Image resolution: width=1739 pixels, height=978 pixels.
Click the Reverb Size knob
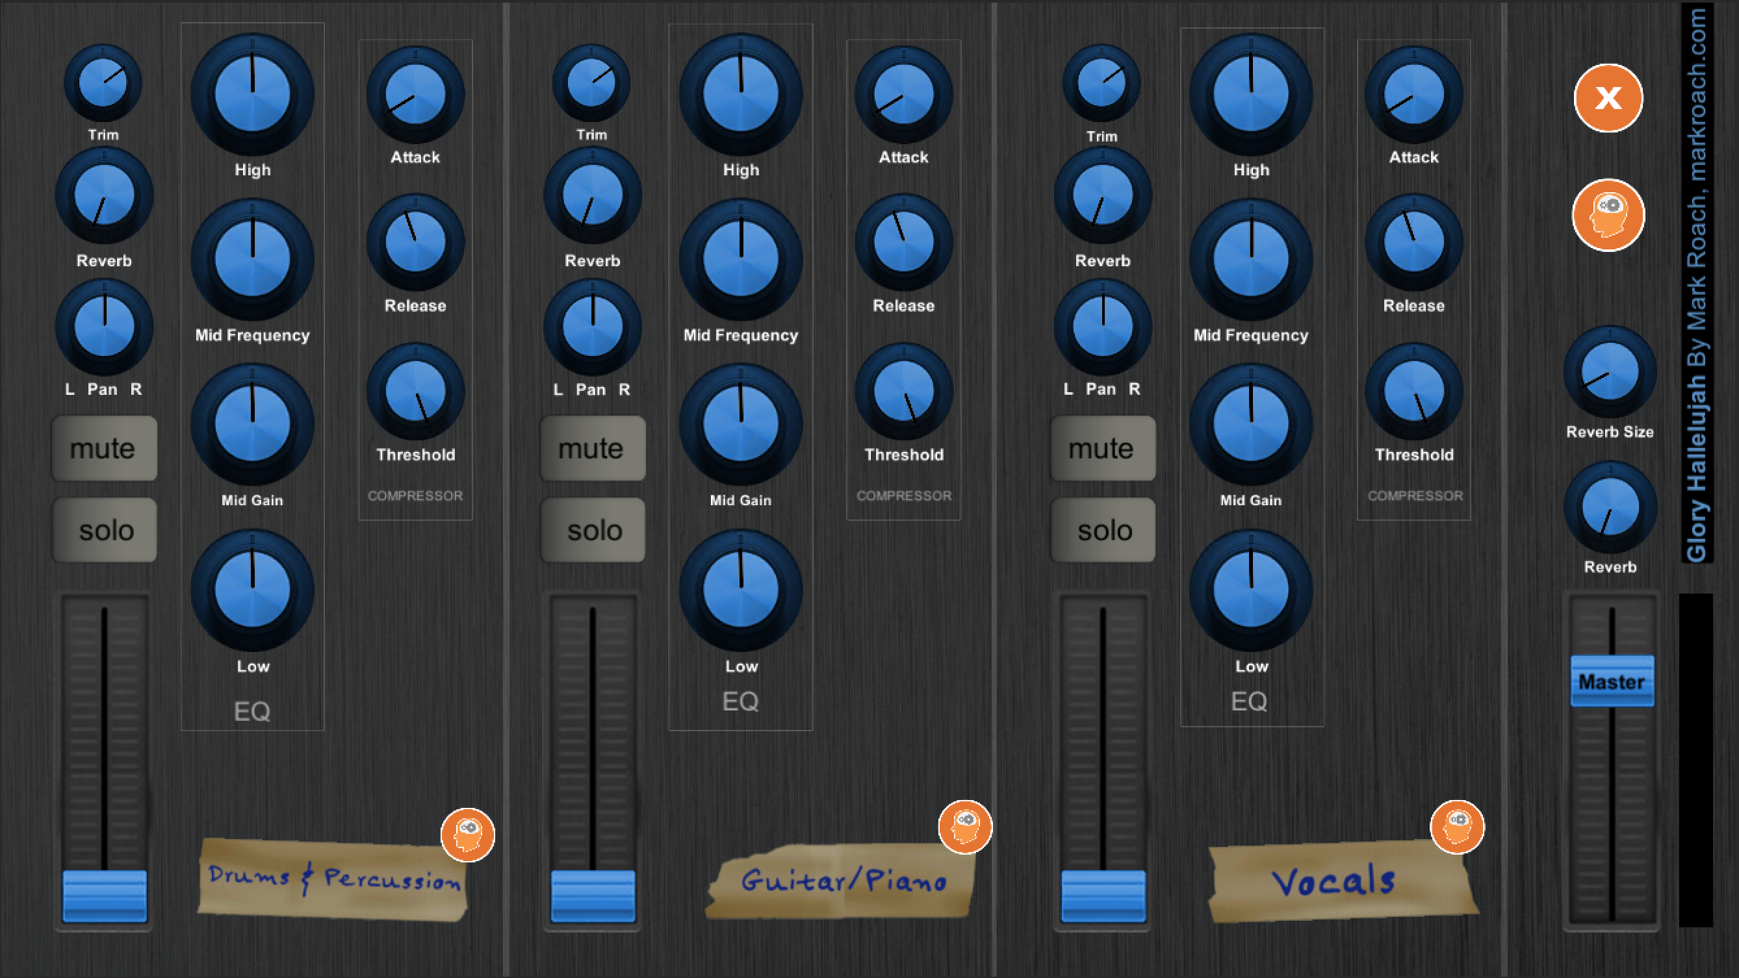(x=1610, y=372)
